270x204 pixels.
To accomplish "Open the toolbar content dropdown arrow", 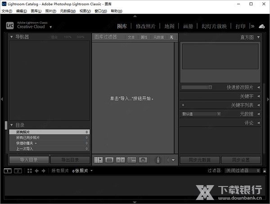I will [x=173, y=160].
